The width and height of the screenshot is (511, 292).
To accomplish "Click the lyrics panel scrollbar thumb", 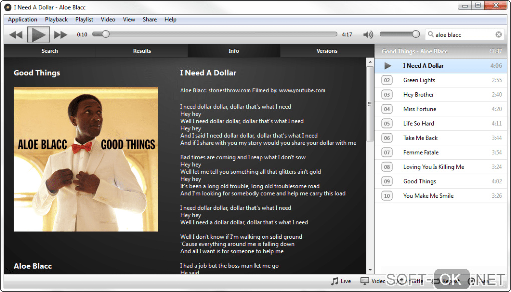I will coord(370,103).
